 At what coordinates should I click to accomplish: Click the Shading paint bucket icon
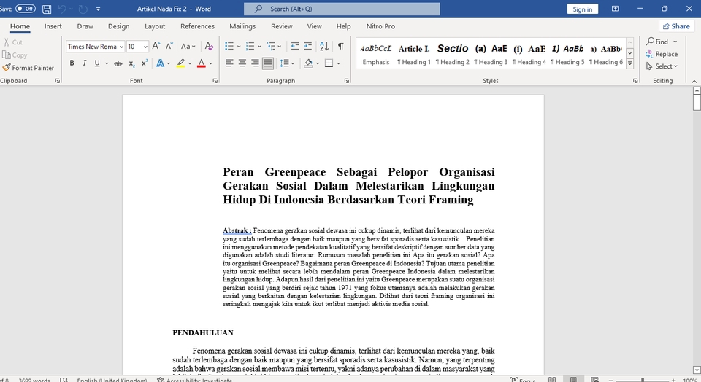click(308, 63)
